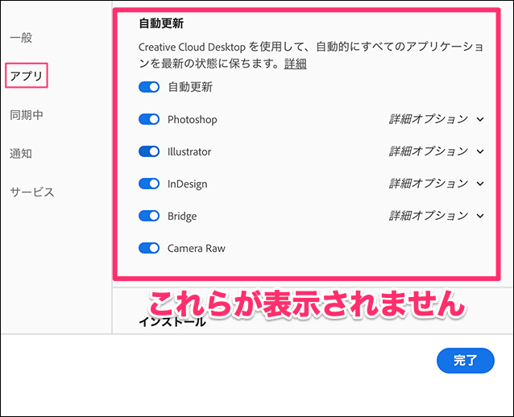This screenshot has width=514, height=417.
Task: Toggle Camera Raw auto-update switch
Action: click(x=149, y=248)
